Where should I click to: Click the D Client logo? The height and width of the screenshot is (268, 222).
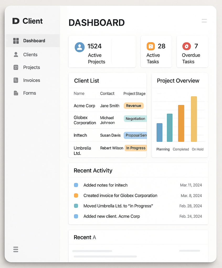click(x=27, y=21)
